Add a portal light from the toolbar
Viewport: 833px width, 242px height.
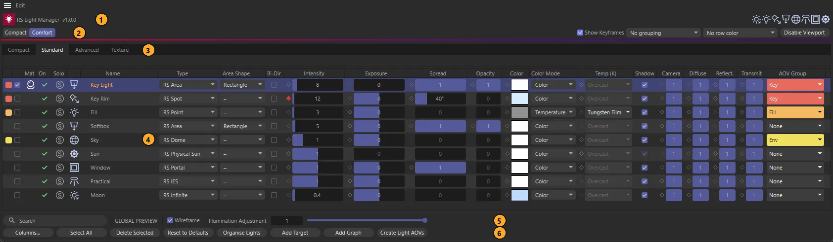[816, 19]
